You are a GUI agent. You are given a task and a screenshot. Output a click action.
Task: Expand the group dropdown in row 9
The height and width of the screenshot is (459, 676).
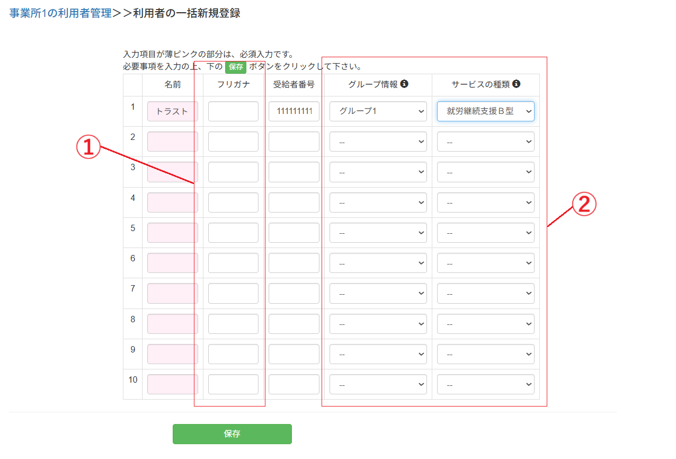tap(378, 354)
